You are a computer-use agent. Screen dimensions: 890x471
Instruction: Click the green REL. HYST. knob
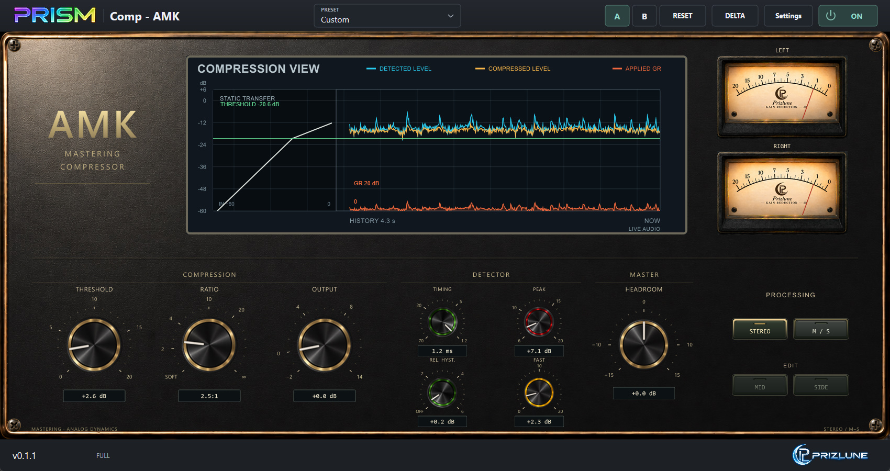[442, 392]
